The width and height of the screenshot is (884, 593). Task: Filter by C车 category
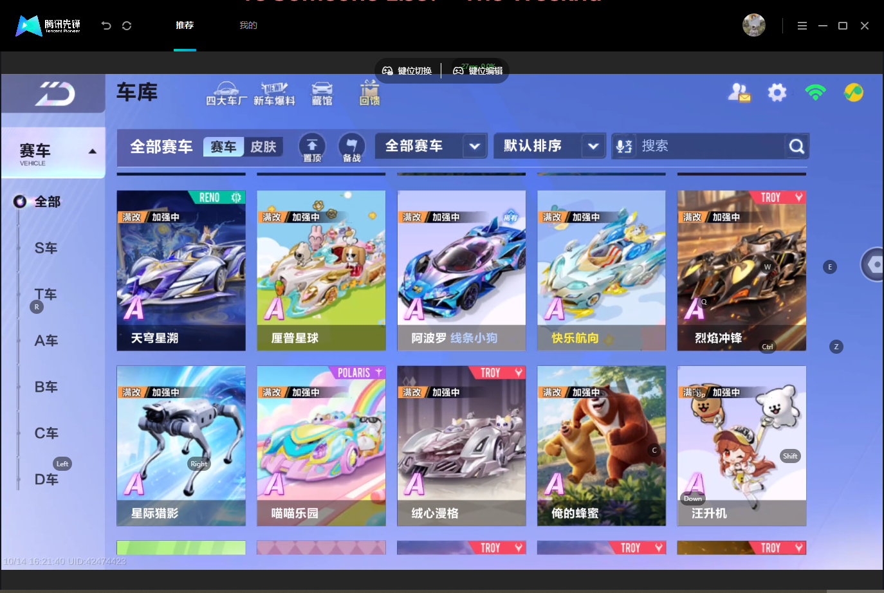pyautogui.click(x=46, y=433)
